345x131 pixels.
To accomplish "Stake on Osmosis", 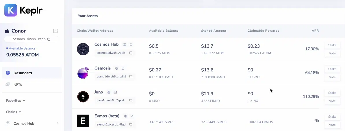I will click(x=332, y=69).
